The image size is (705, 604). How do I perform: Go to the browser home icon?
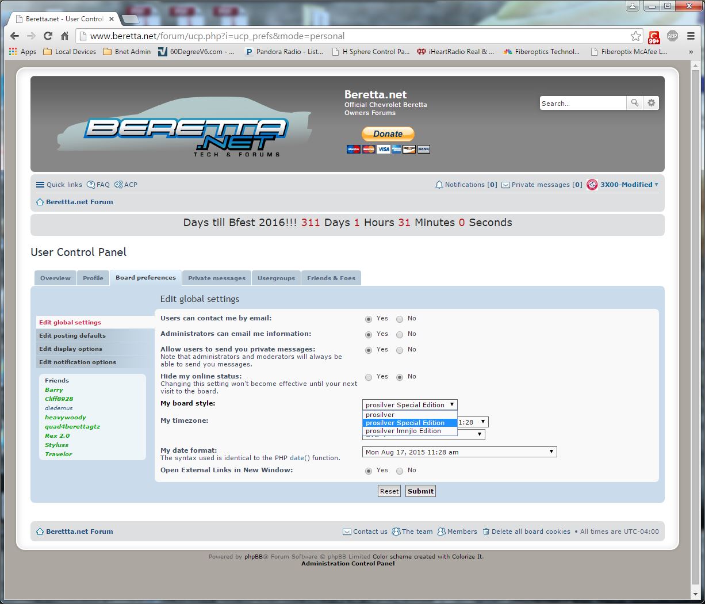tap(65, 36)
